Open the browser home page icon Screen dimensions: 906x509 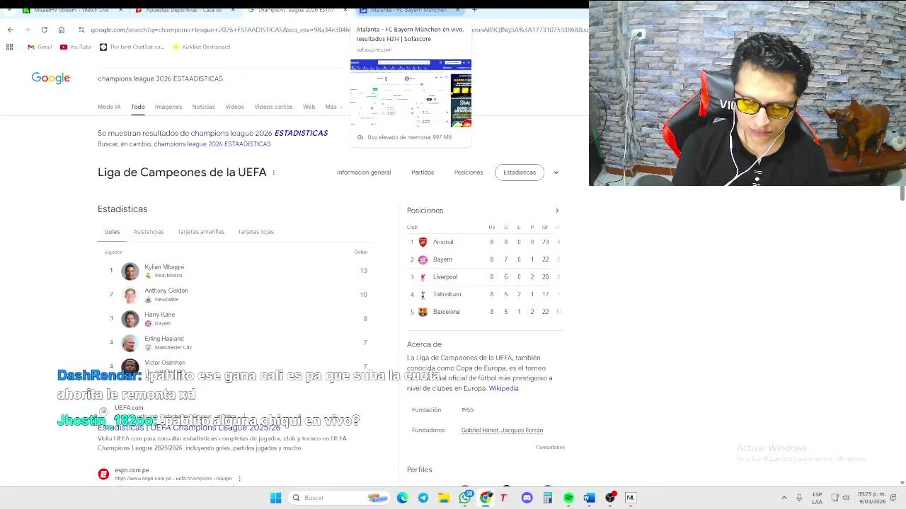click(x=62, y=30)
